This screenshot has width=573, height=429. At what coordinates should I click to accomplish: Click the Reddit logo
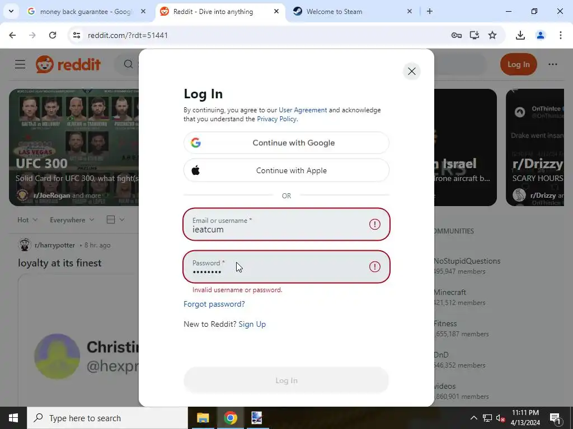click(68, 64)
